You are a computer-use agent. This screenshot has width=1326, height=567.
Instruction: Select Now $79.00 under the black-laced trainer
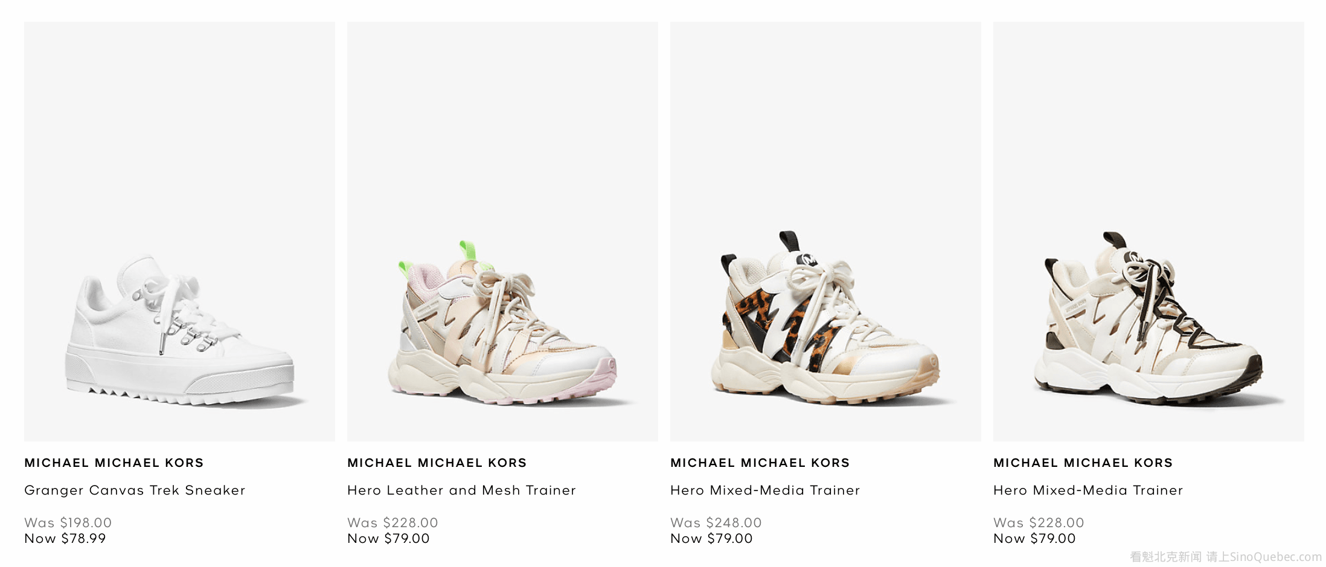pyautogui.click(x=1034, y=539)
